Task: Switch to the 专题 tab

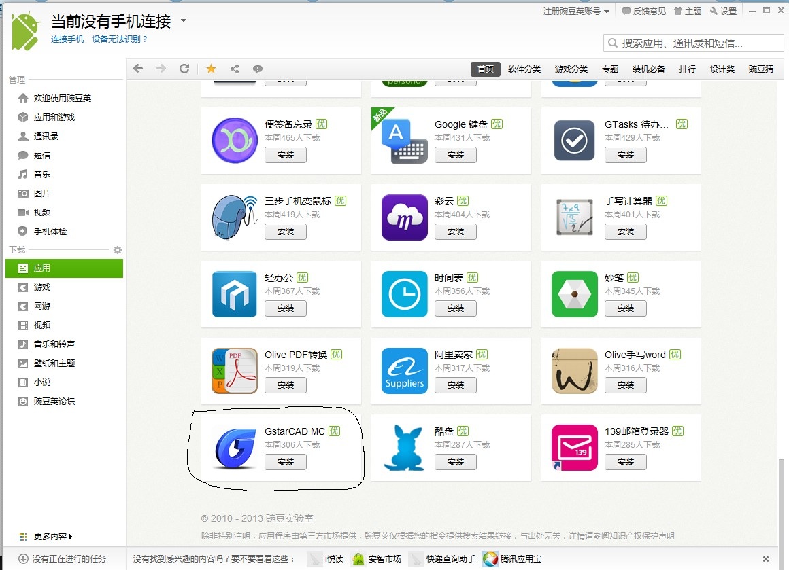Action: (610, 69)
